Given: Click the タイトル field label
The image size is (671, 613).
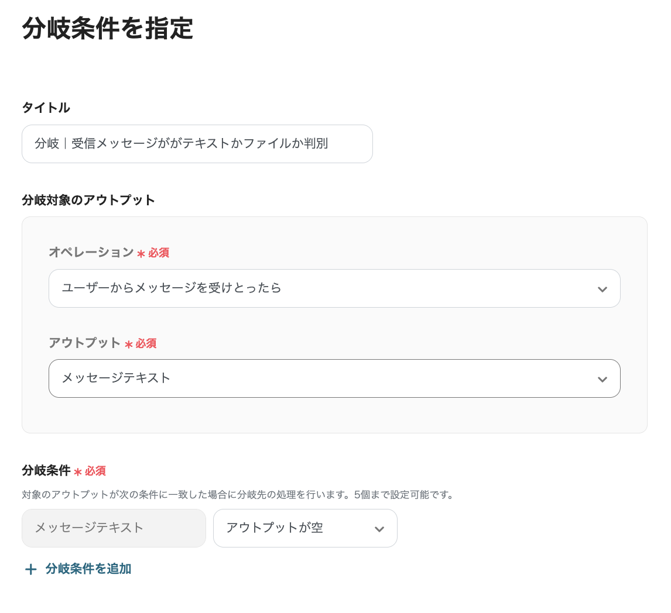Looking at the screenshot, I should (46, 108).
